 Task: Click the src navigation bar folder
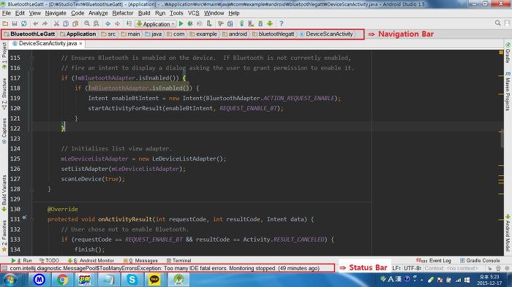(x=108, y=34)
